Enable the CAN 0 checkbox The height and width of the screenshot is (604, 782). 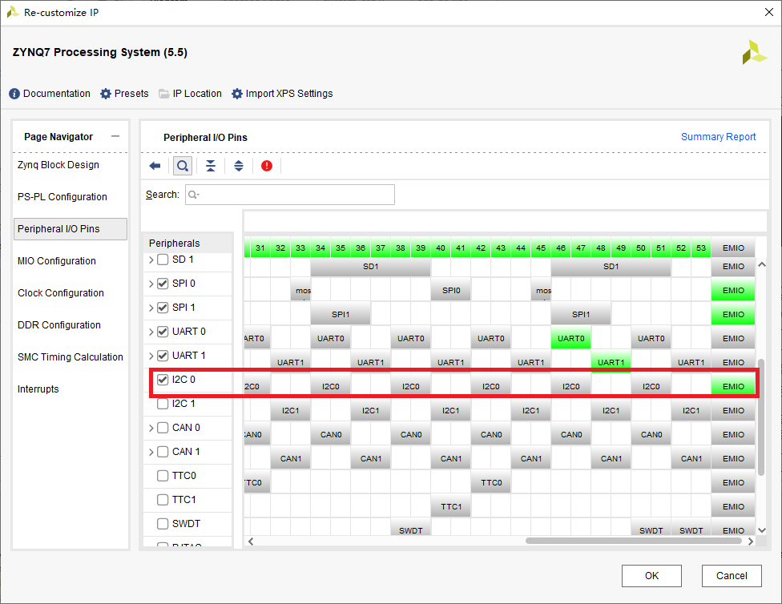(x=163, y=428)
